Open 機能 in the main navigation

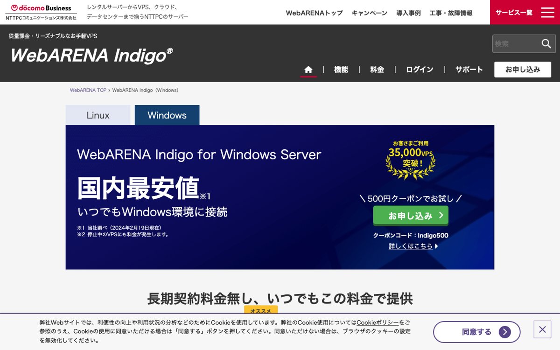(x=341, y=70)
